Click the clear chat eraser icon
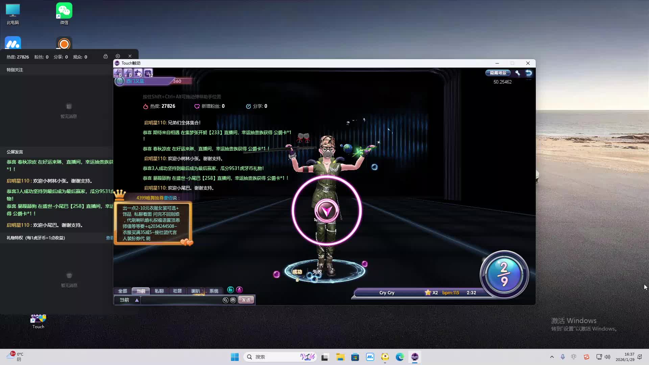The image size is (649, 365). tap(225, 300)
